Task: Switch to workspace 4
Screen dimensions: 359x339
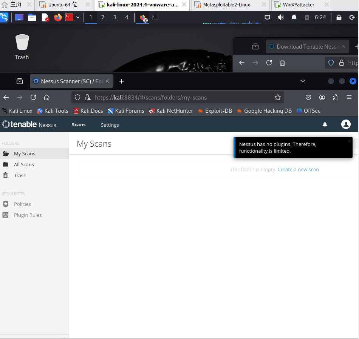Action: pyautogui.click(x=127, y=17)
